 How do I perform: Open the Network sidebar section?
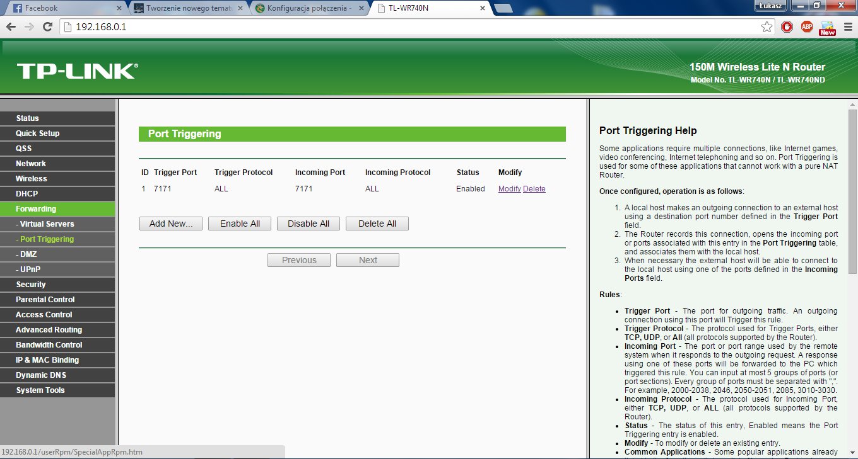click(57, 164)
